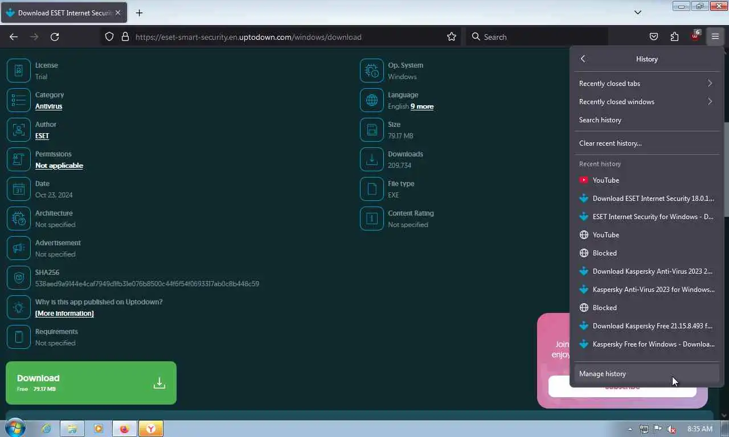The height and width of the screenshot is (437, 729).
Task: Open ESET Internet Security for Windows history entry
Action: tap(646, 217)
